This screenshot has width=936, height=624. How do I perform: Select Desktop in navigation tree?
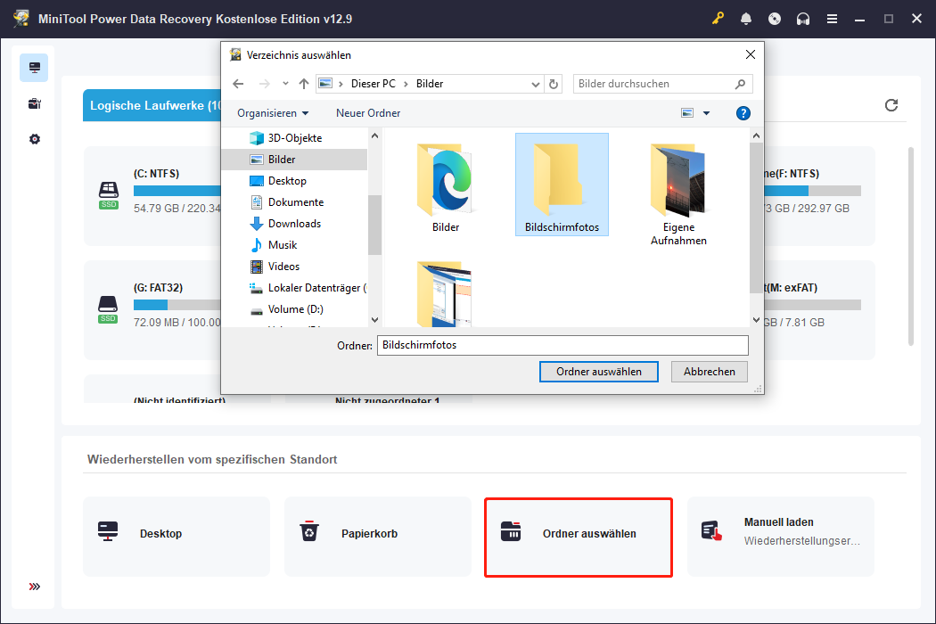point(294,181)
